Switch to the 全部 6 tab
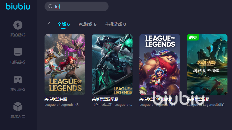The width and height of the screenshot is (232, 130). (63, 24)
